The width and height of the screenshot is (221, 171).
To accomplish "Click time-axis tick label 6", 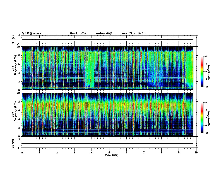I will point(126,153).
